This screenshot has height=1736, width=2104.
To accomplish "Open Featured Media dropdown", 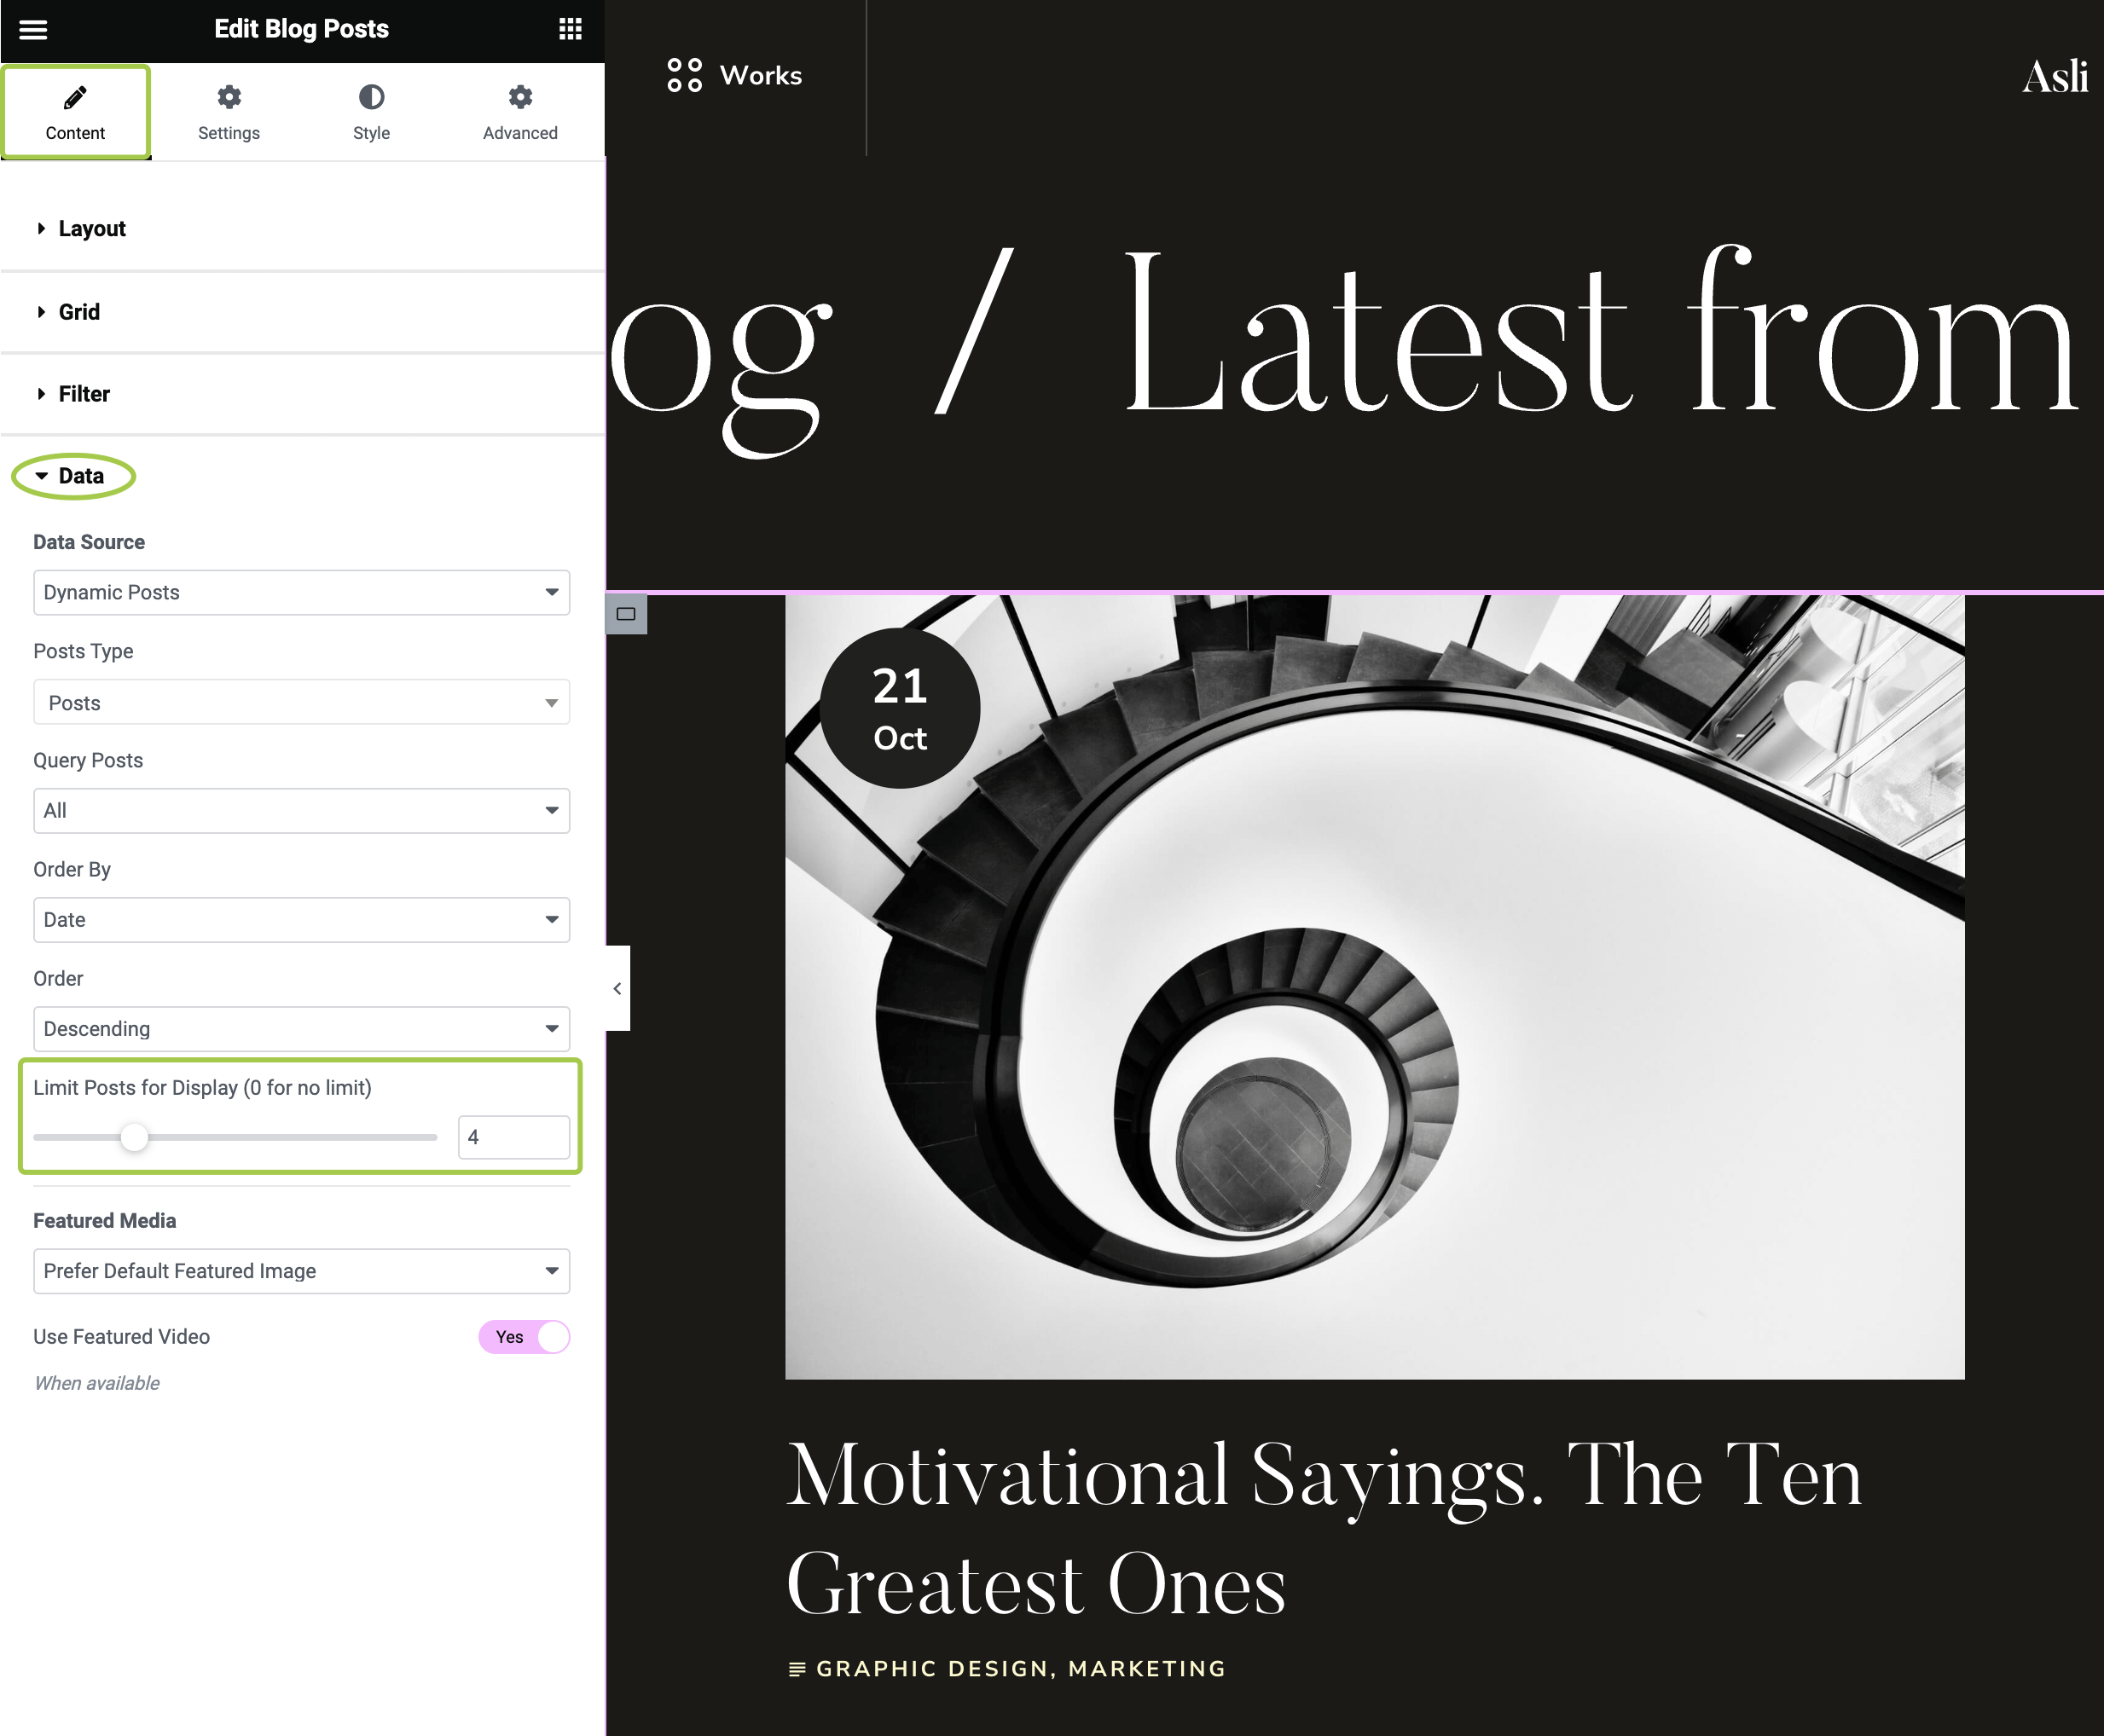I will 301,1271.
